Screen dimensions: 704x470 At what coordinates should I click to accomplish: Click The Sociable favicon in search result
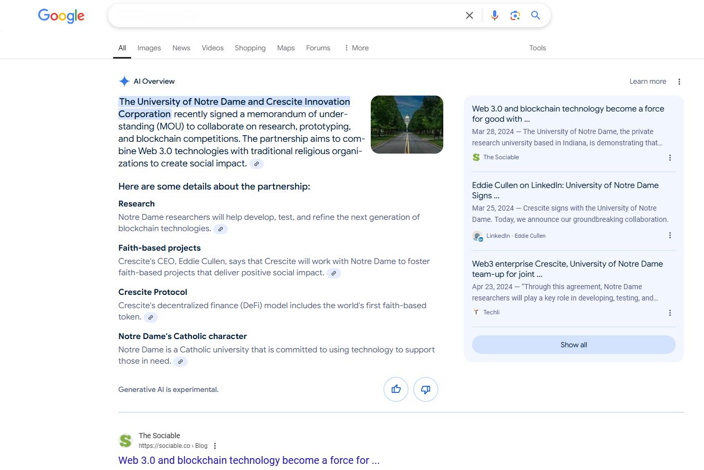(125, 441)
